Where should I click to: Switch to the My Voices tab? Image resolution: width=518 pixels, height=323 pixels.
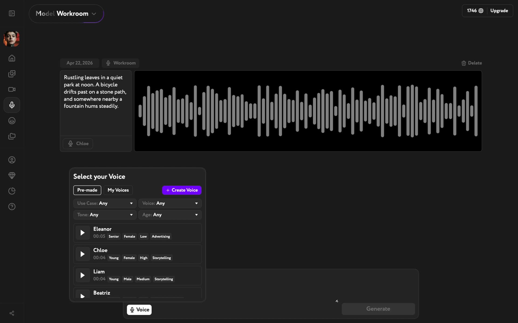[118, 190]
